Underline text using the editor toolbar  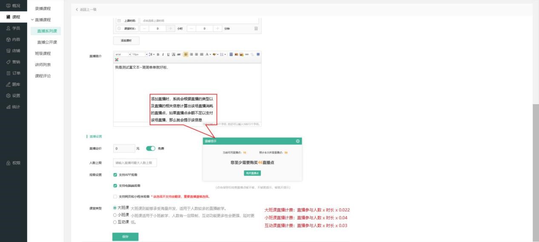(x=168, y=54)
